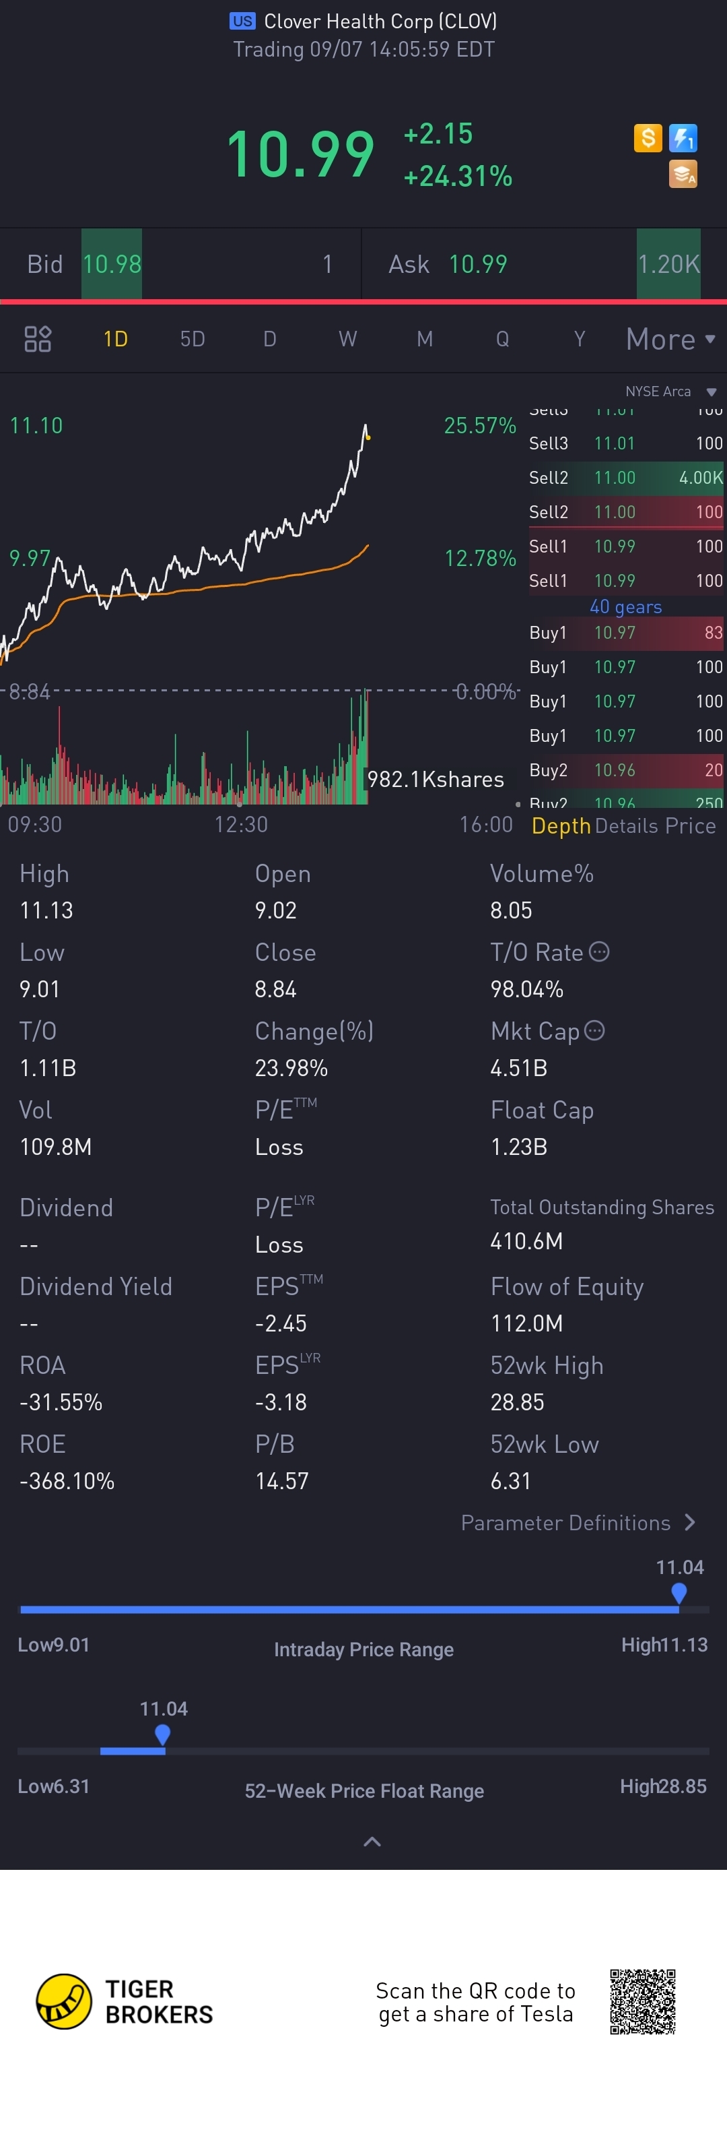
Task: Click the Vol value 109.8M
Action: (x=55, y=1147)
